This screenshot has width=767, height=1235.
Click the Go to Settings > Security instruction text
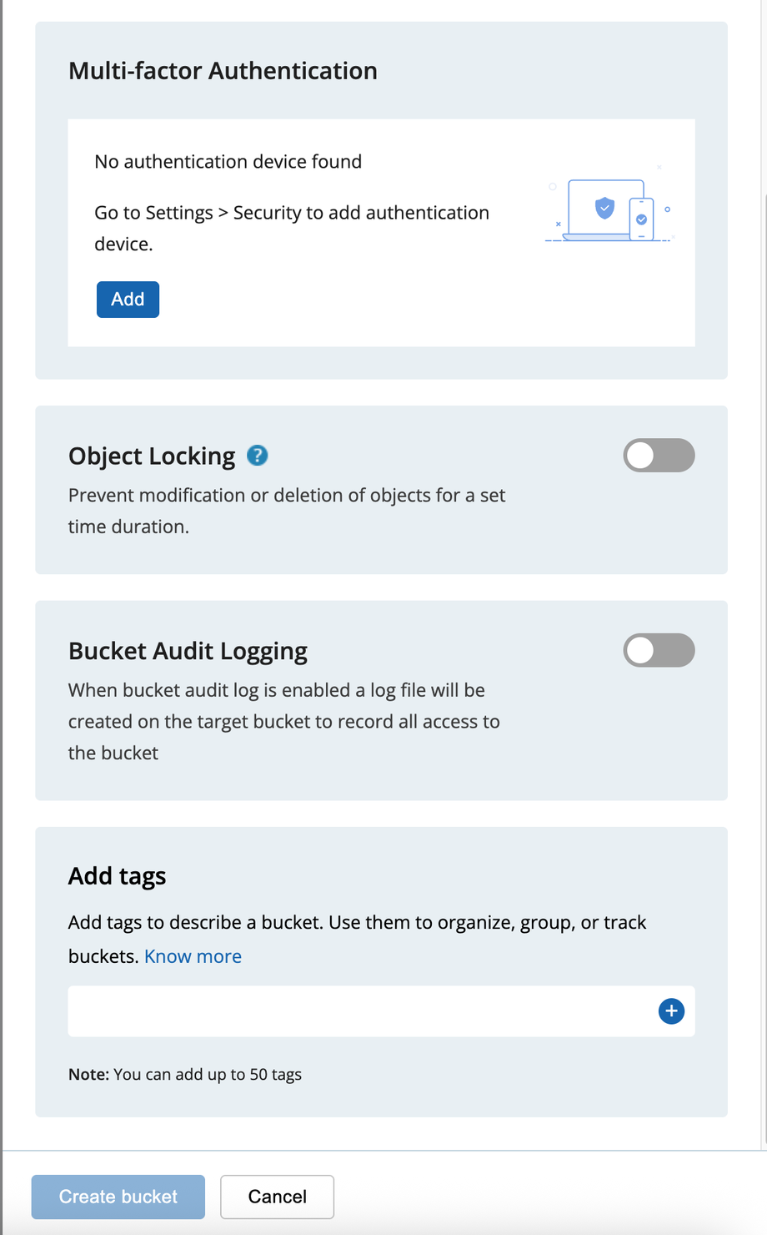coord(292,228)
